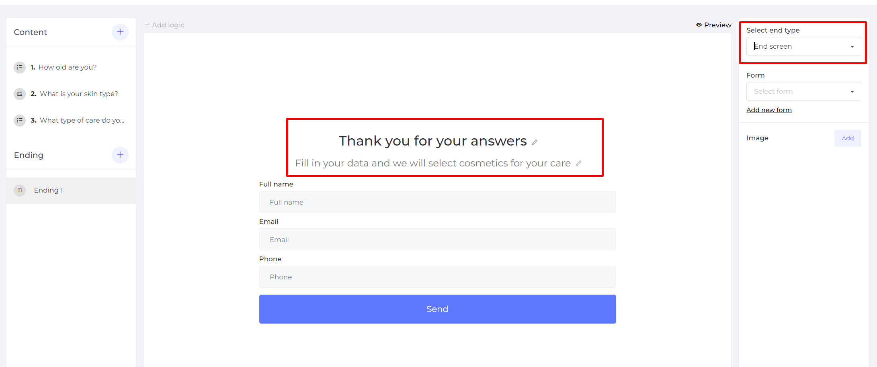The image size is (877, 367).
Task: Click the image icon for question 2
Action: click(x=20, y=94)
